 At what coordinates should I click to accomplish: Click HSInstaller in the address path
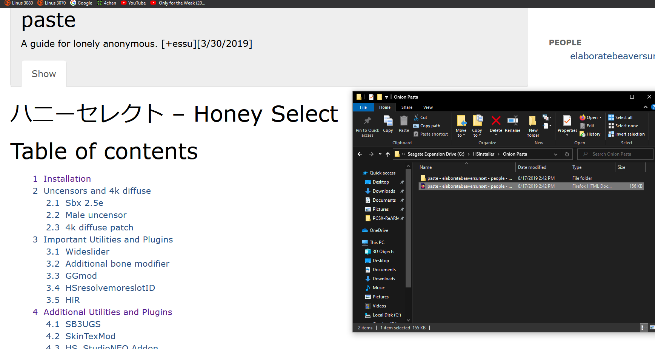click(x=483, y=154)
